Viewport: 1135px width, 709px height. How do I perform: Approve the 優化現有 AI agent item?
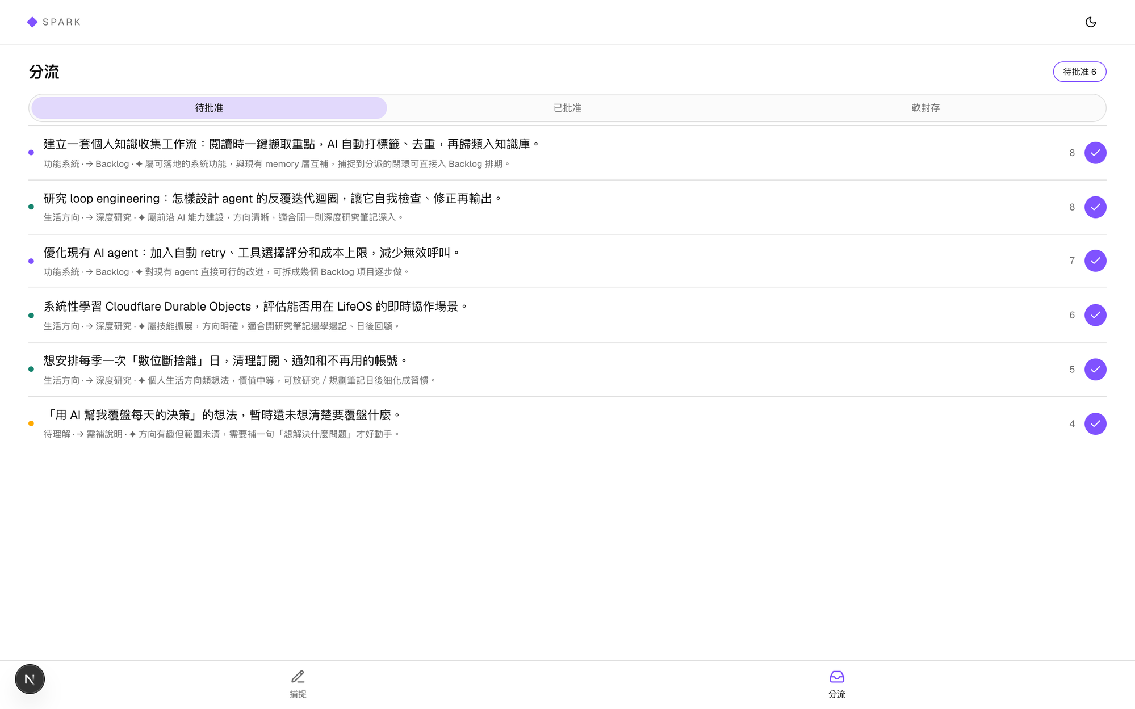click(x=1095, y=261)
